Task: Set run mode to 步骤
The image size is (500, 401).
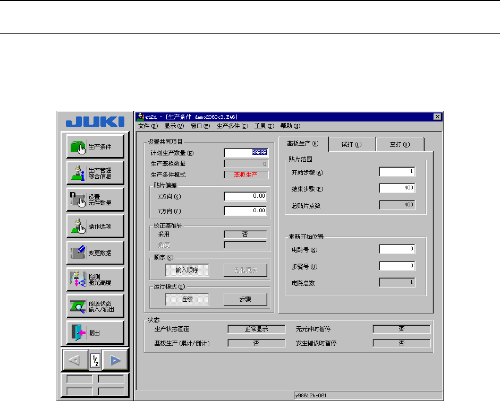Action: pyautogui.click(x=245, y=299)
